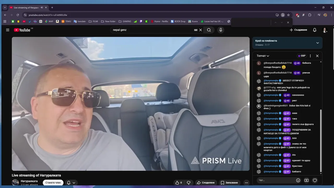334x188 pixels.
Task: Open the Chrome three-dot menu
Action: pyautogui.click(x=331, y=15)
